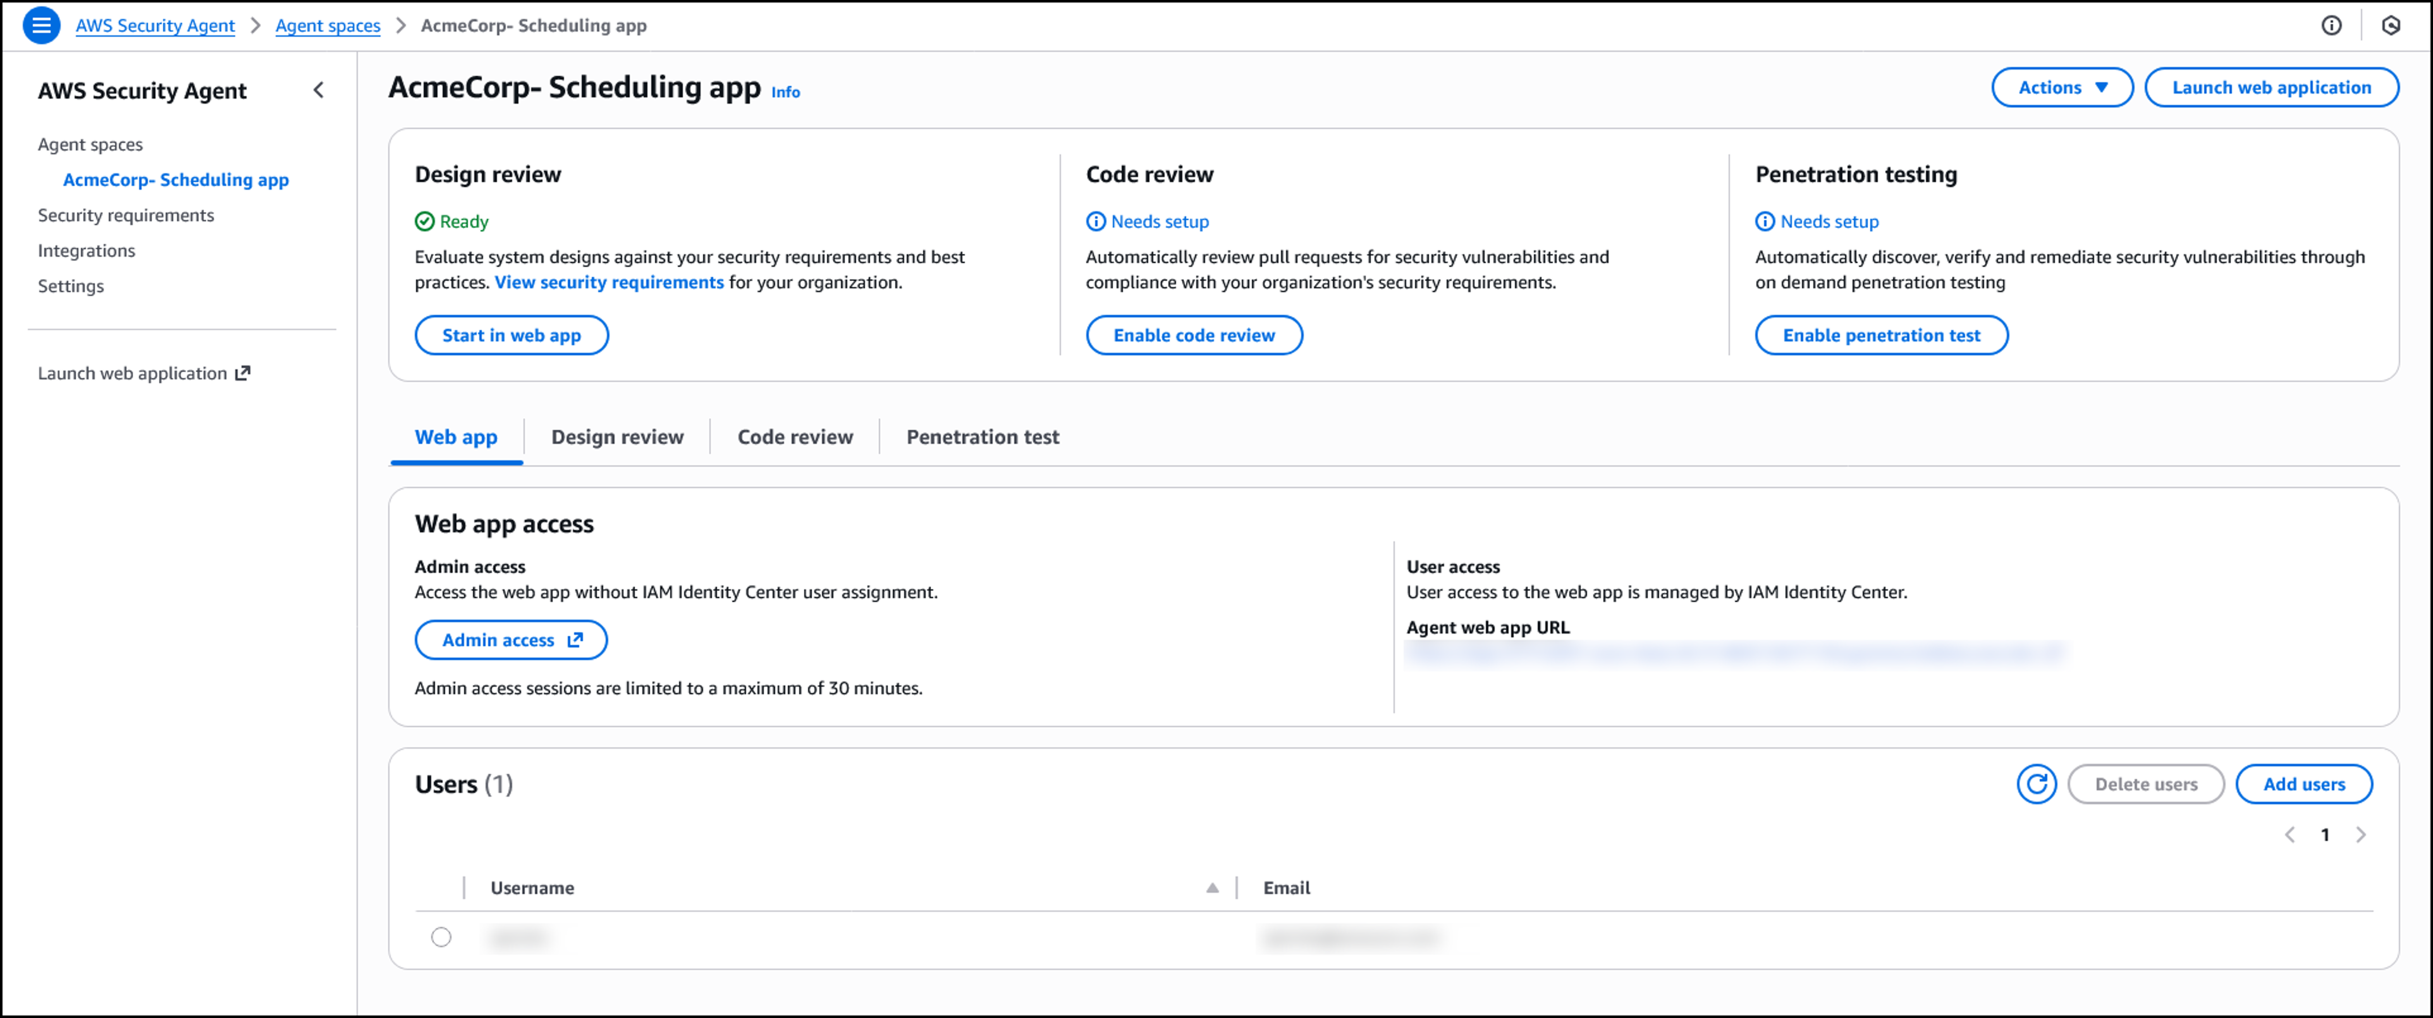2433x1018 pixels.
Task: Sort users by Username column arrow
Action: (x=1212, y=888)
